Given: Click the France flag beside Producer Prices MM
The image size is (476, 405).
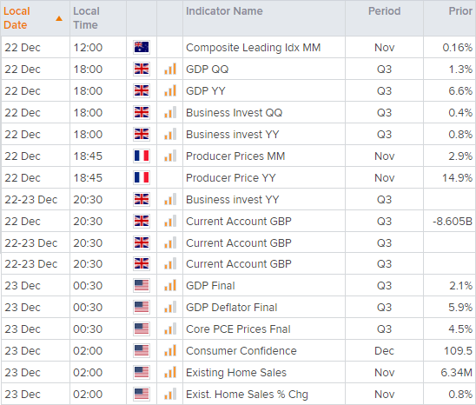Looking at the screenshot, I should (142, 156).
